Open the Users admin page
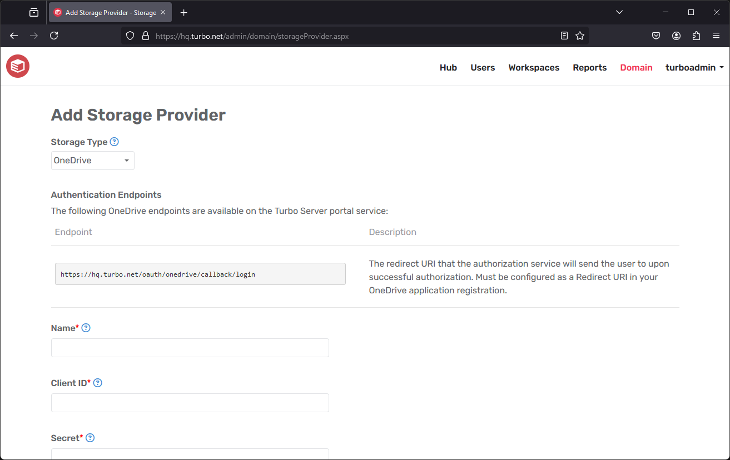This screenshot has height=460, width=730. [x=482, y=67]
